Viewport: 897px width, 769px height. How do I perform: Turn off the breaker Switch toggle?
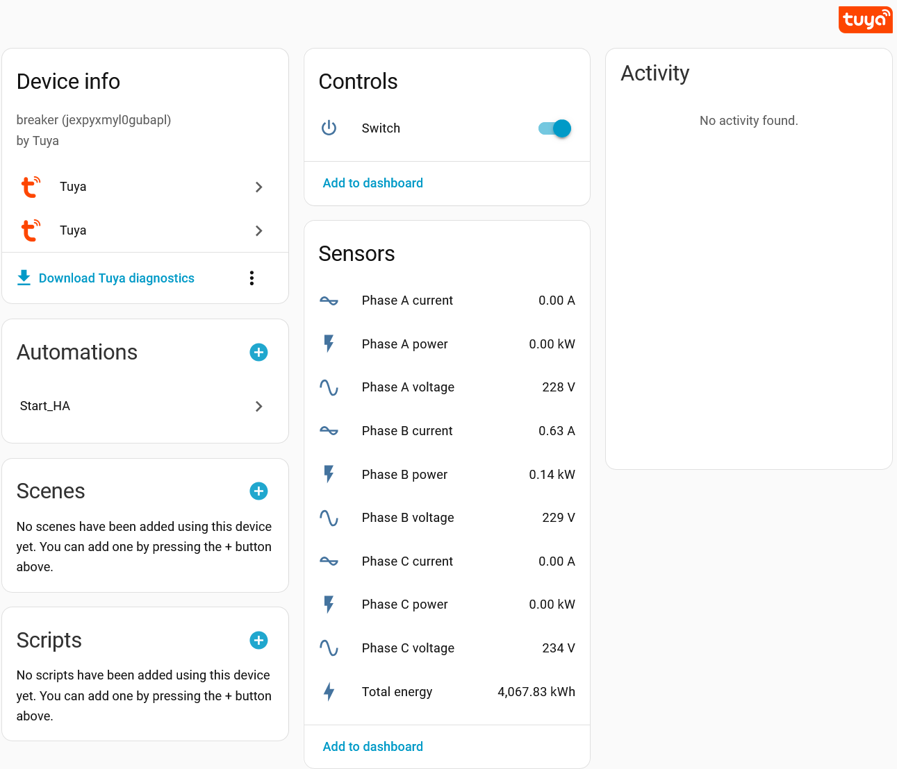pyautogui.click(x=555, y=128)
